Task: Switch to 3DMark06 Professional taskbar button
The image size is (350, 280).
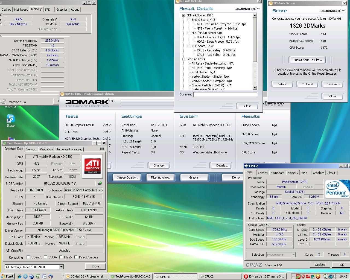Action: tap(86, 276)
